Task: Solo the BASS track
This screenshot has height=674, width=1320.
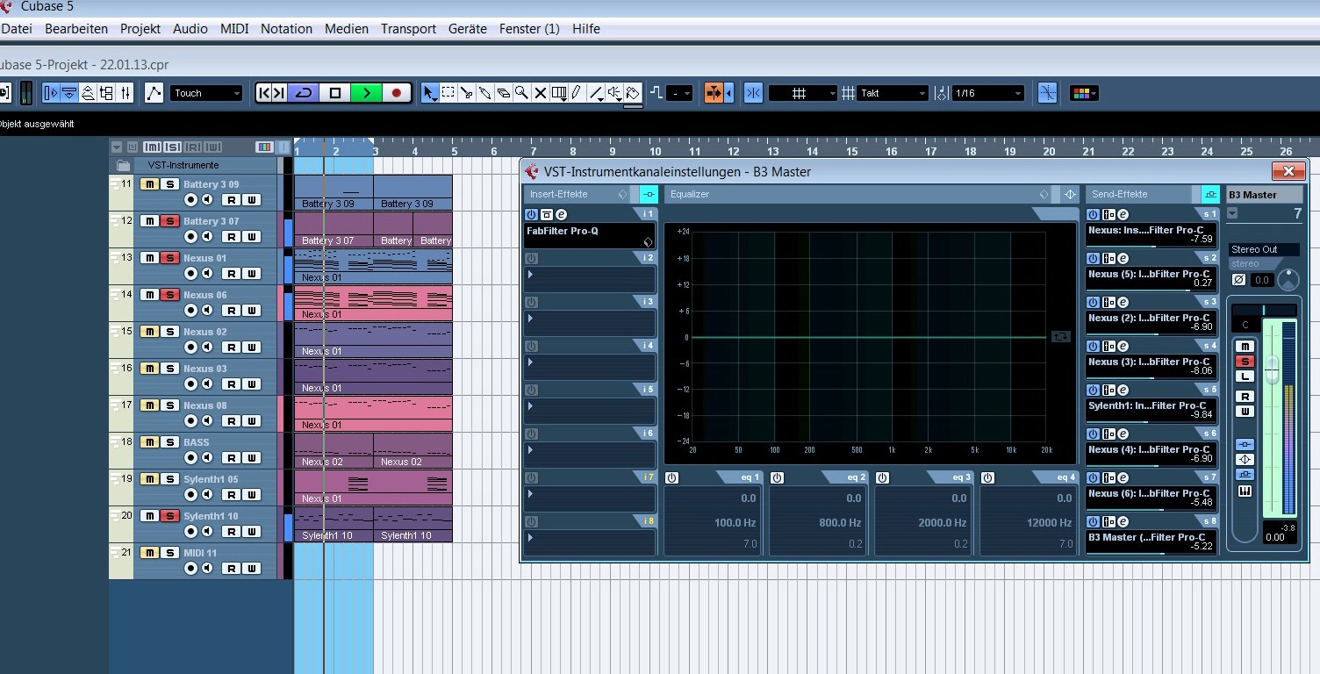Action: tap(170, 442)
